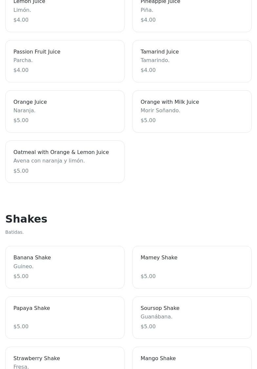
Task: Select the Banana Shake item
Action: [65, 267]
